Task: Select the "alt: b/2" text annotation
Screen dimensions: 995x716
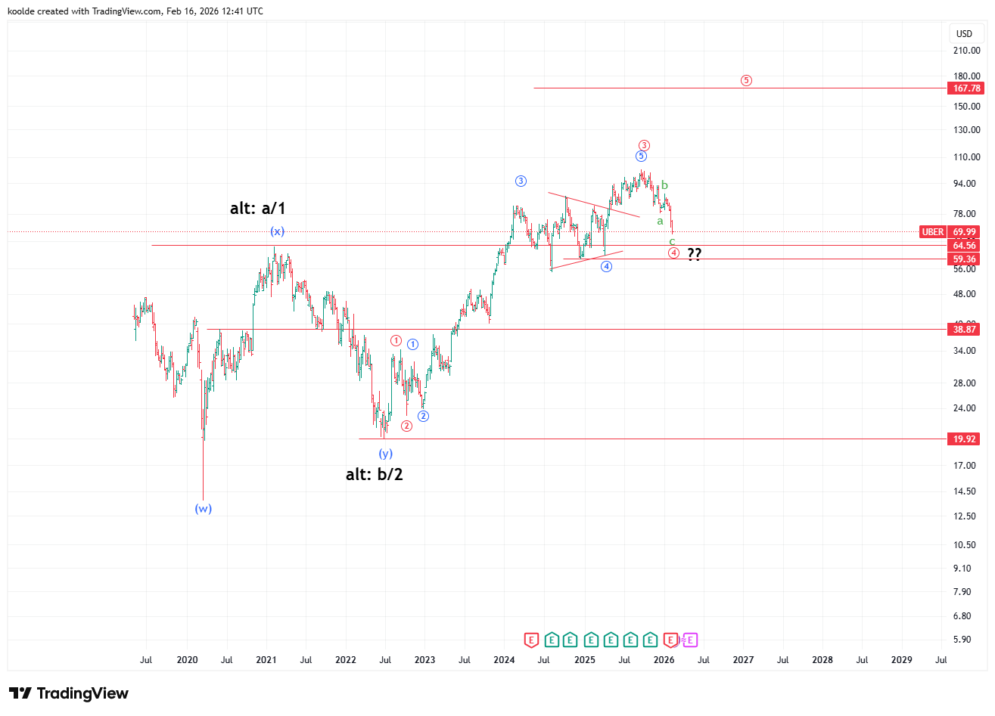Action: click(x=374, y=475)
